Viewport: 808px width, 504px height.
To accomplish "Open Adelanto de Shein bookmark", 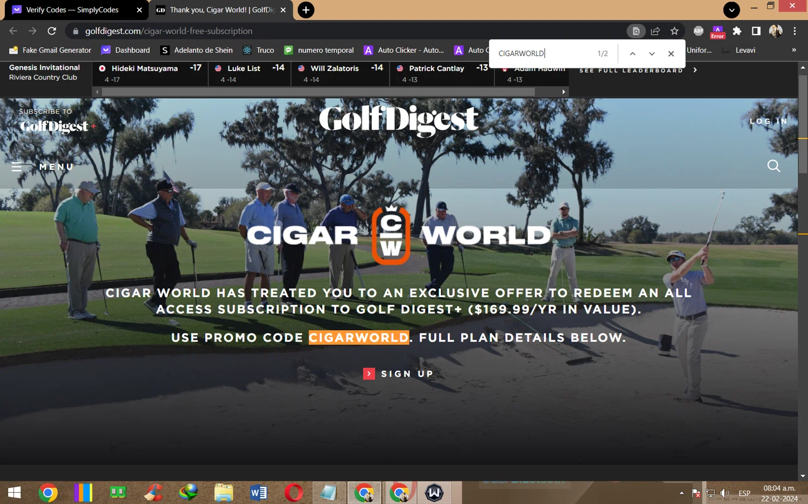I will pyautogui.click(x=197, y=50).
